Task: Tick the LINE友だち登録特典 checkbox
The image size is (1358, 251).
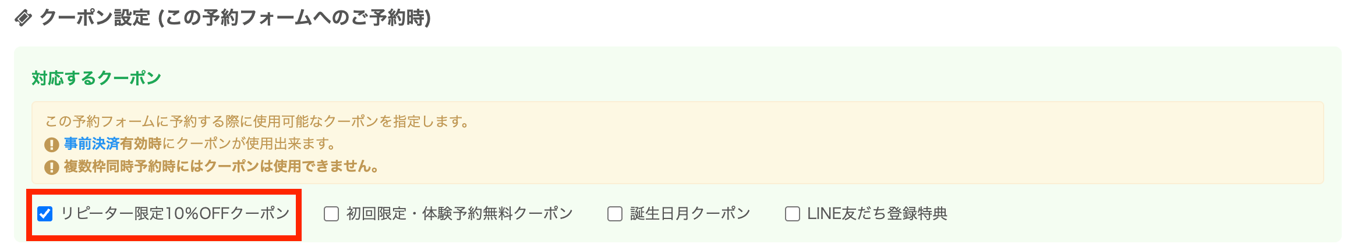Action: pyautogui.click(x=793, y=214)
